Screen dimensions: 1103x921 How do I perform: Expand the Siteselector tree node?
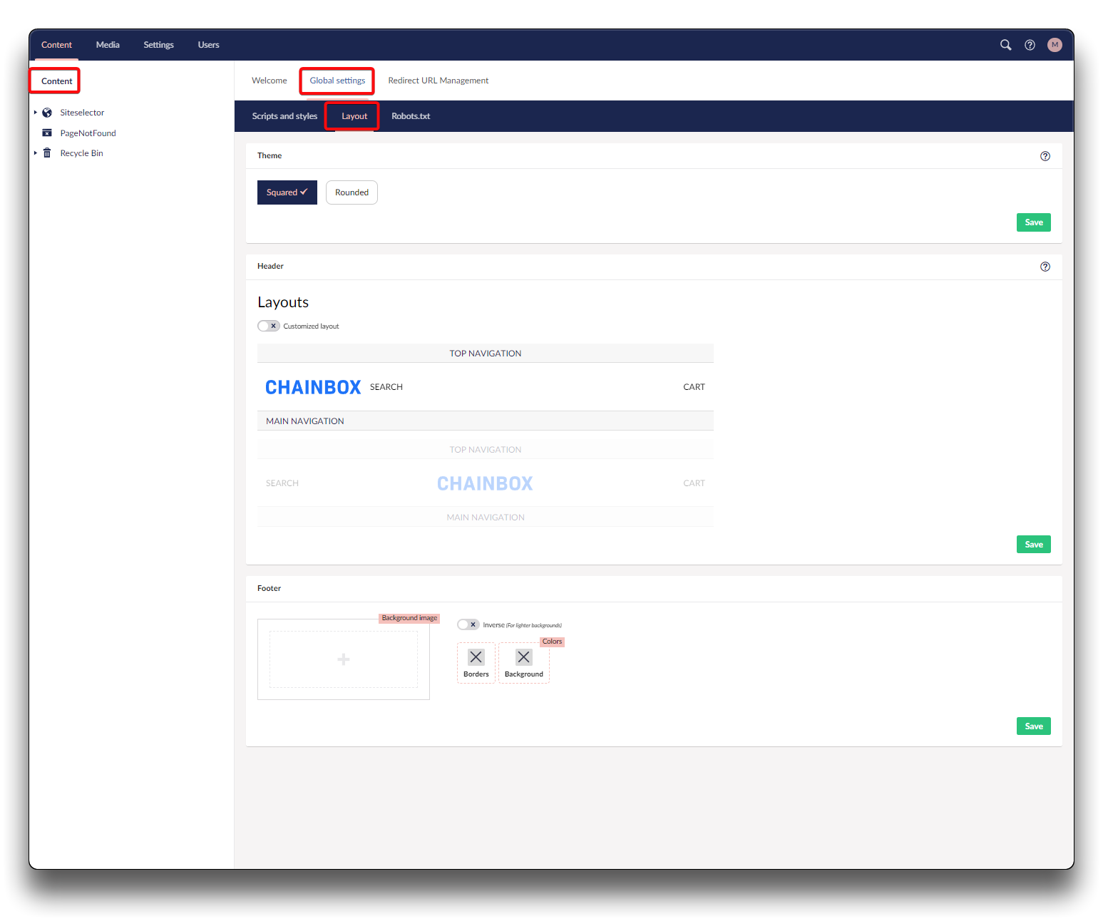click(x=36, y=113)
